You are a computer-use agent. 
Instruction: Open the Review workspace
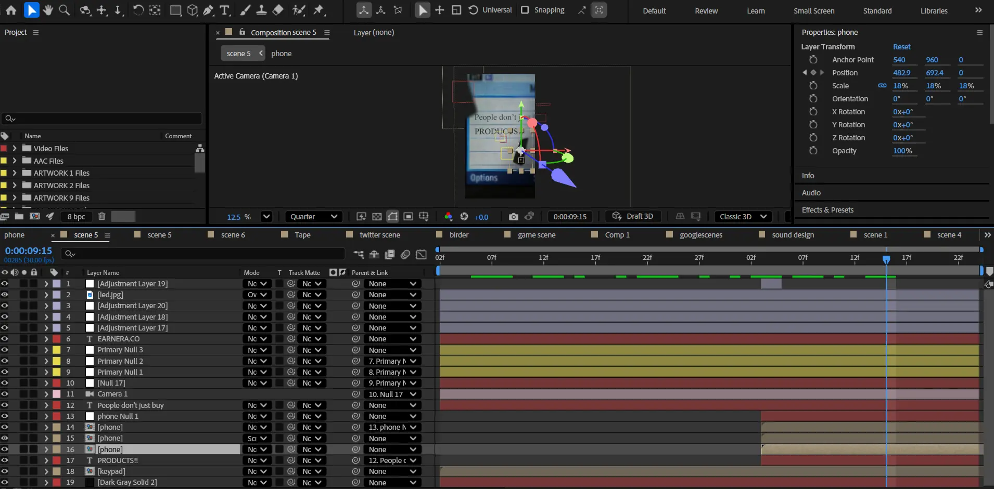coord(706,11)
